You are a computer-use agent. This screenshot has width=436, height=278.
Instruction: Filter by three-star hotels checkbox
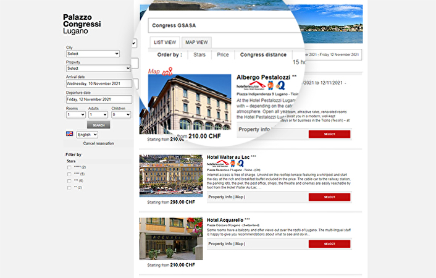[x=69, y=181]
